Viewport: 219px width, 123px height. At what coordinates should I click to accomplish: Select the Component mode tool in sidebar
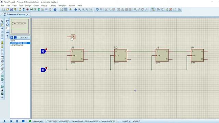pyautogui.click(x=2, y=25)
